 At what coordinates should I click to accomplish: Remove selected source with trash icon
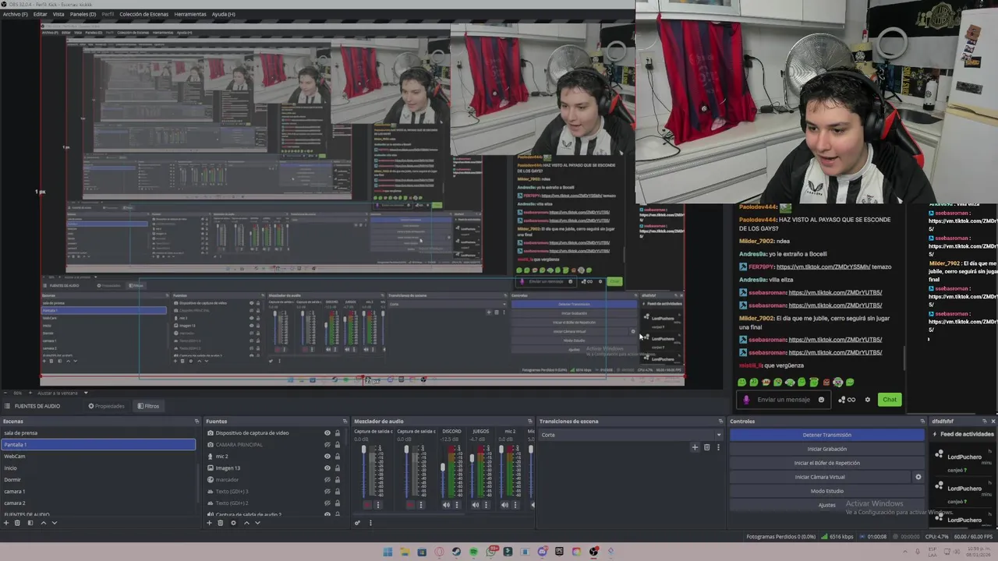pyautogui.click(x=221, y=522)
